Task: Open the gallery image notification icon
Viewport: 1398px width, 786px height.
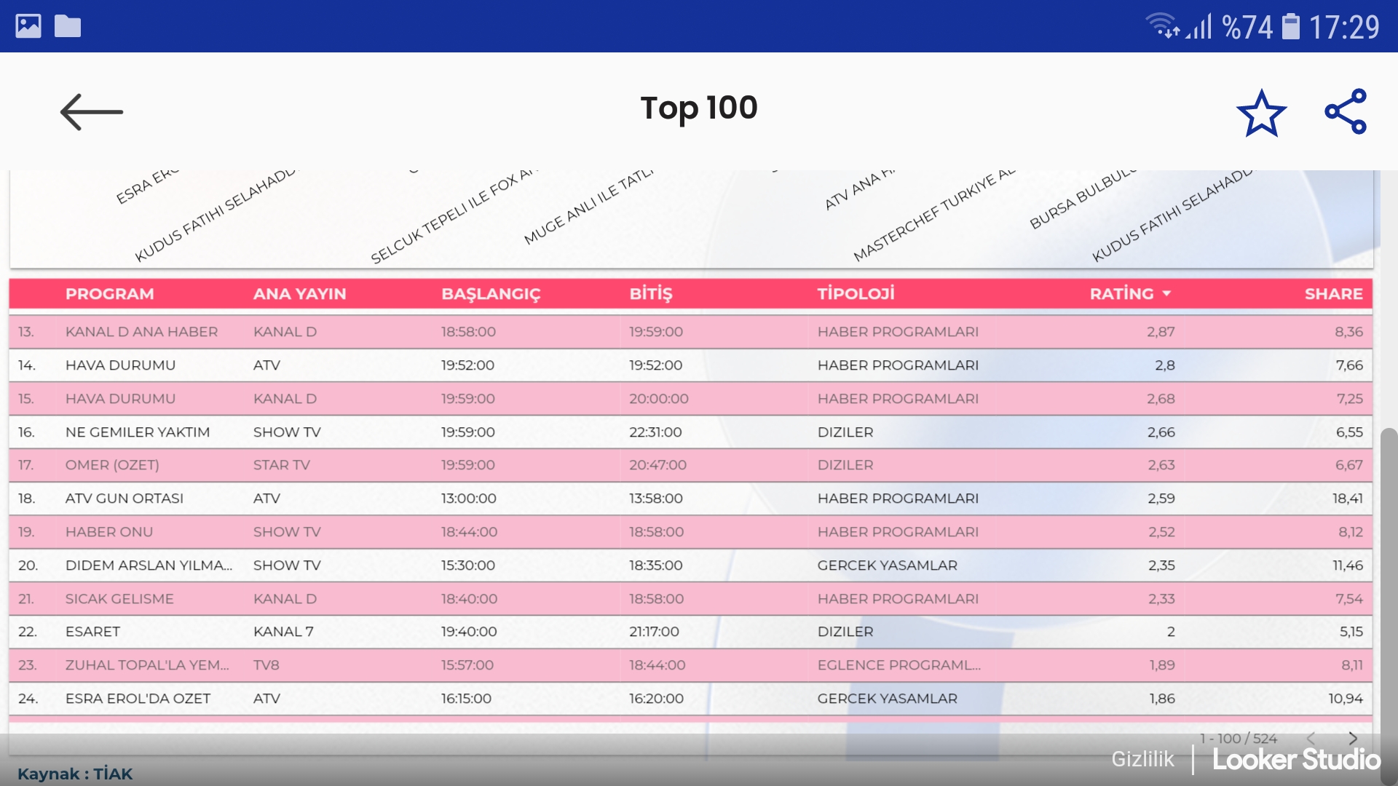Action: click(x=28, y=26)
